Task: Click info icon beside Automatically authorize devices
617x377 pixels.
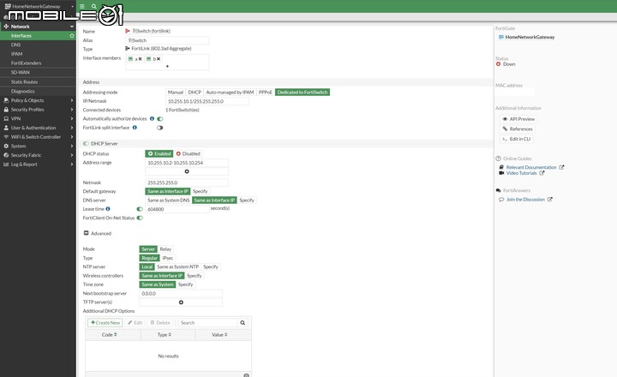Action: coord(152,118)
